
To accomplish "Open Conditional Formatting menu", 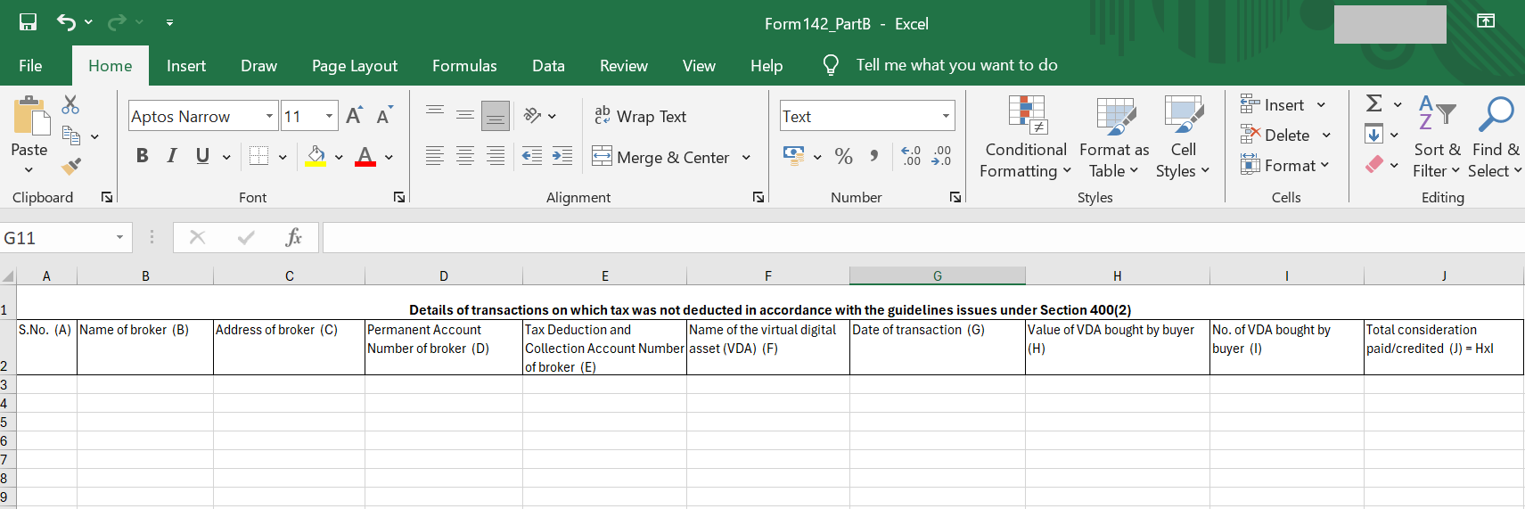I will tap(1025, 138).
